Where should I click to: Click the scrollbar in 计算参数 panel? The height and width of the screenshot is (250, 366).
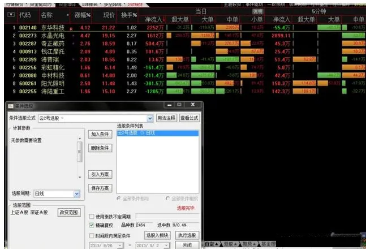[x=80, y=152]
